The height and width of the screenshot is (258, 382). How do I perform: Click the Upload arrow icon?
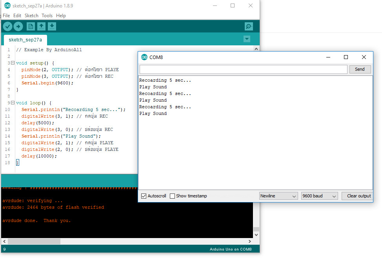(18, 27)
